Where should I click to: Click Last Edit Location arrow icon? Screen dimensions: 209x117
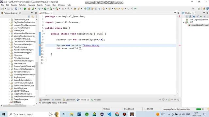click(115, 9)
